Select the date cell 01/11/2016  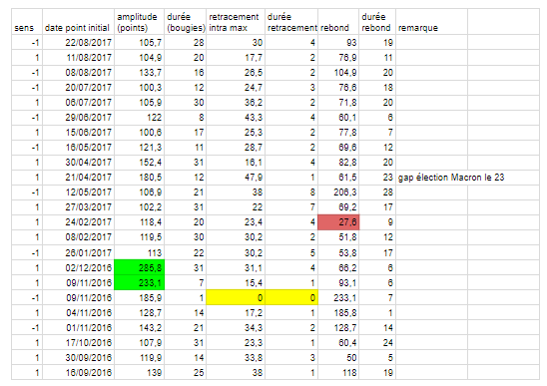coord(79,328)
